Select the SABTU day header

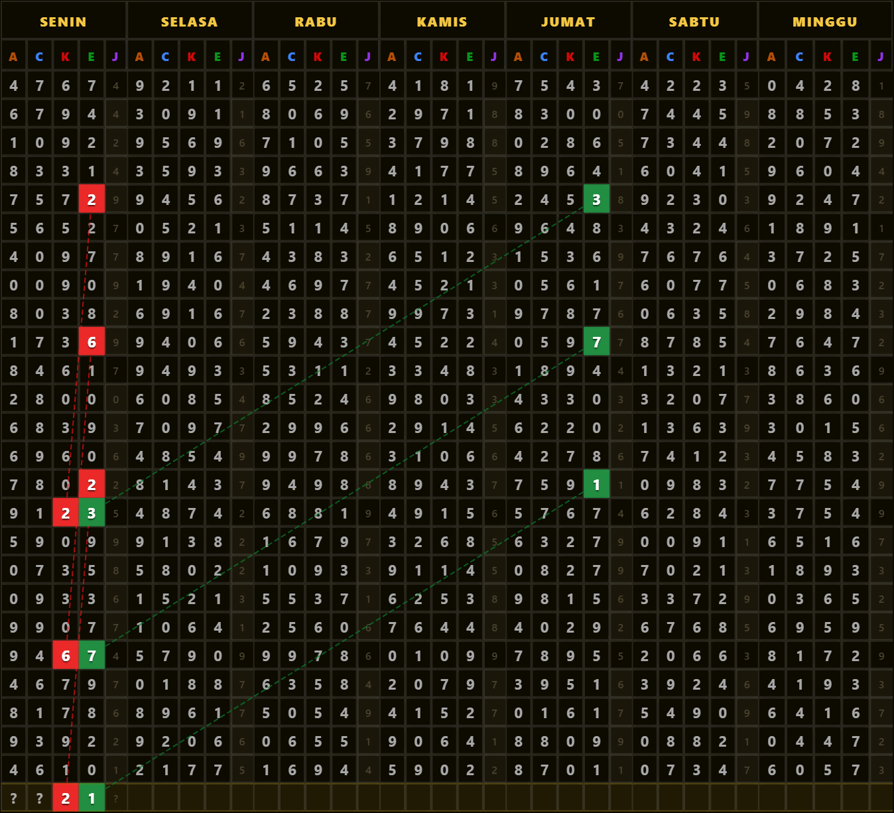pyautogui.click(x=694, y=21)
